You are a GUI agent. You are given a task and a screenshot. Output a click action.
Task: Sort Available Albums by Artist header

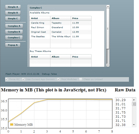[x=40, y=18]
